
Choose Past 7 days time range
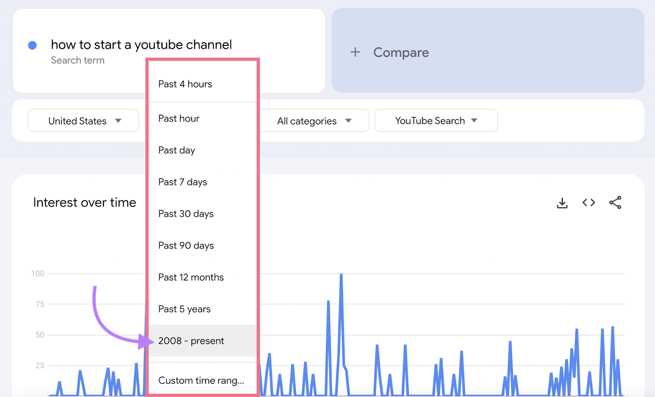click(x=202, y=182)
